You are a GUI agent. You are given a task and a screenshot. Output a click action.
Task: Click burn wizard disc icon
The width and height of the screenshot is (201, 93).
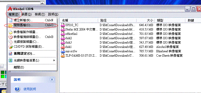pos(10,37)
